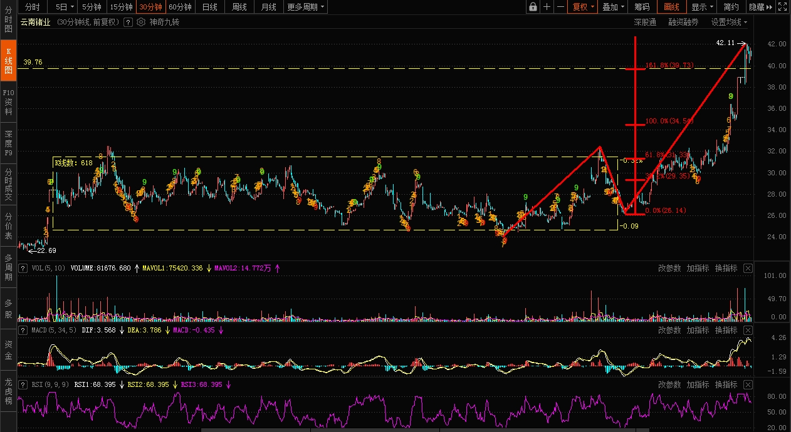Click 改参数 in the RSI panel
The height and width of the screenshot is (432, 791).
669,384
